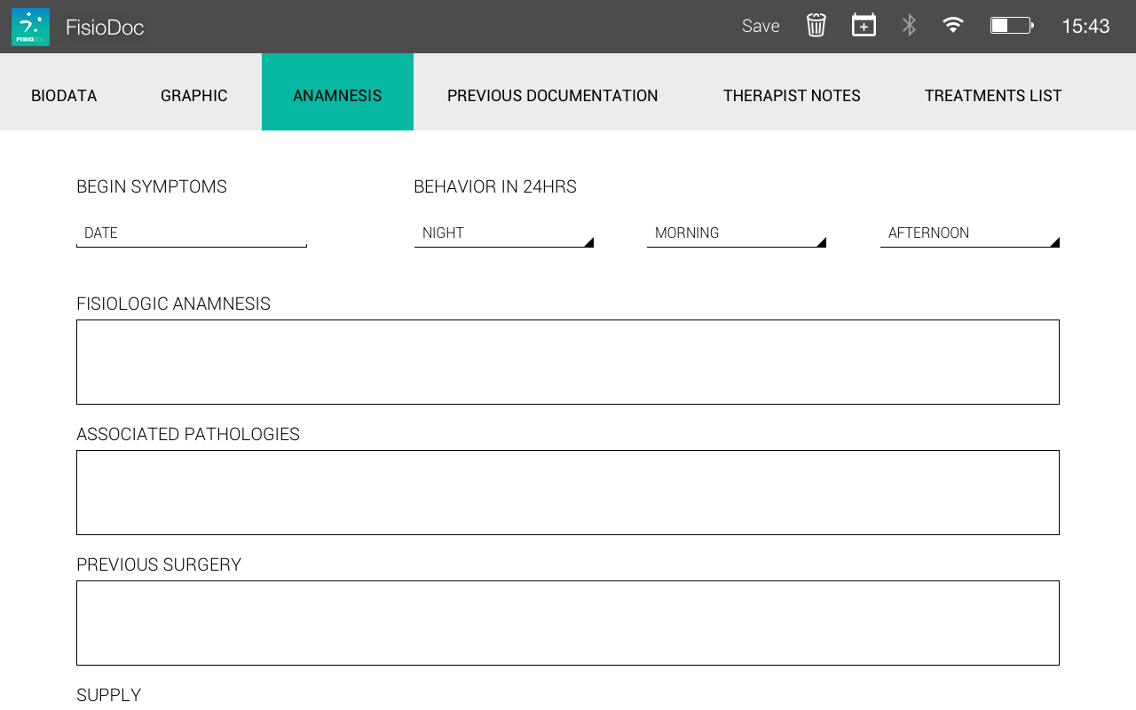This screenshot has width=1136, height=710.
Task: Tap the Behavior in 24hrs heading
Action: (495, 186)
